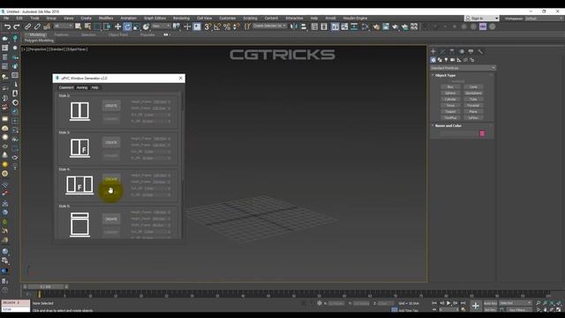Open the Graph Editors menu
Viewport: 565px width, 318px height.
point(155,18)
